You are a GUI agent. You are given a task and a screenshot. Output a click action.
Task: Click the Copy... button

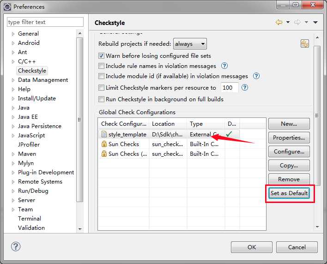(289, 165)
